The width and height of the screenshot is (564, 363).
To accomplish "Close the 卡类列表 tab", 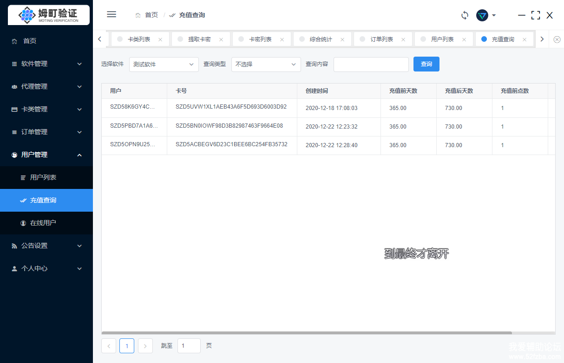I will [x=160, y=39].
